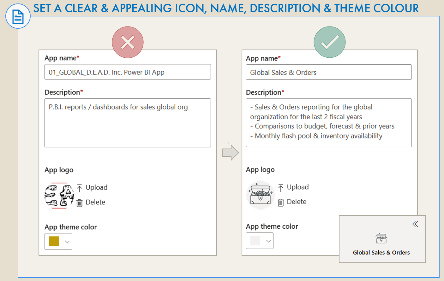Click the Delete button on the right form
444x281 pixels.
tap(297, 202)
